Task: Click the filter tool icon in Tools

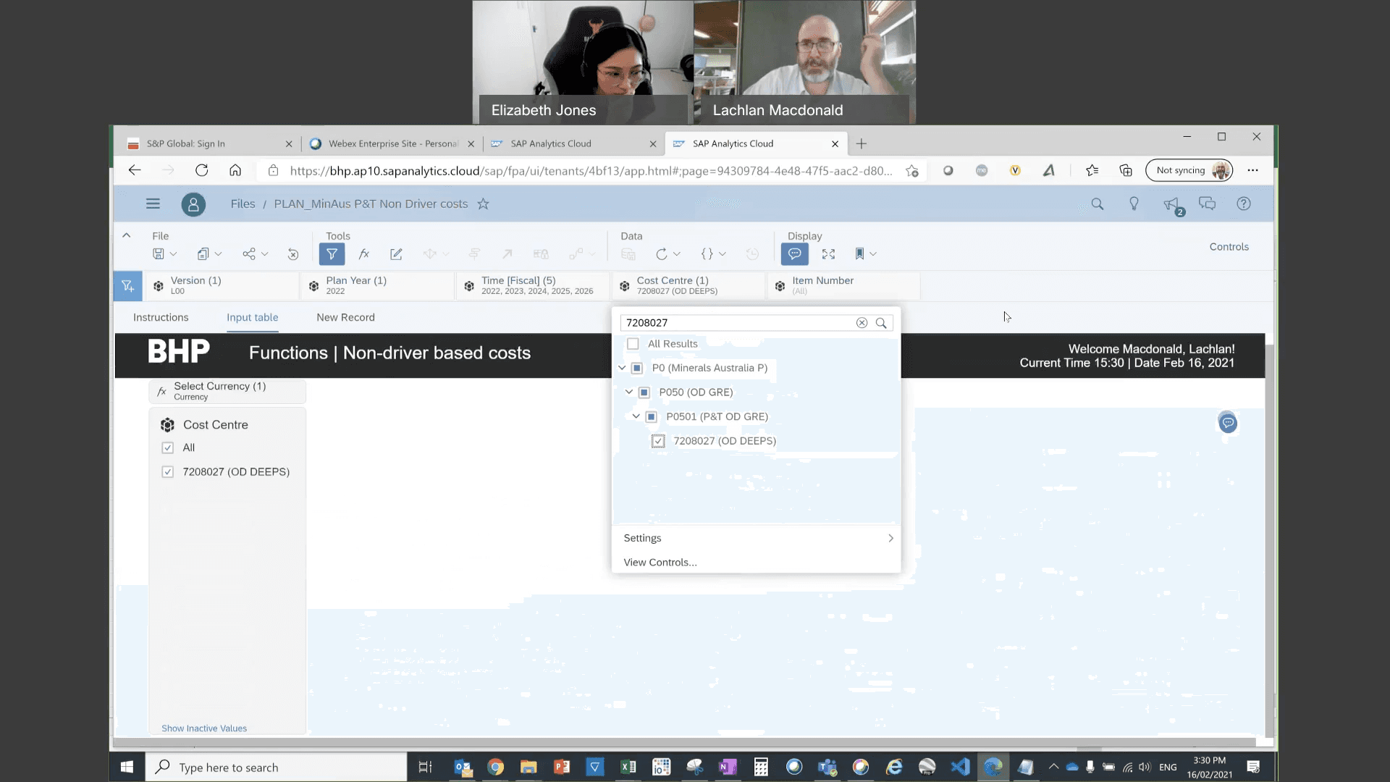Action: click(332, 254)
